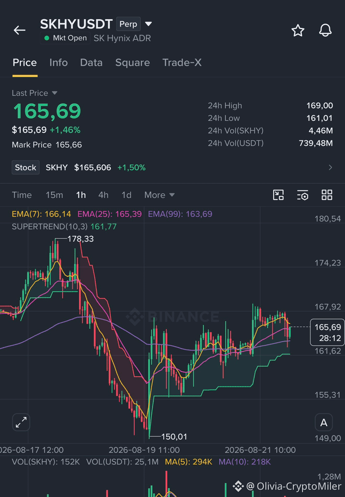Tap the Mkt Open status badge

tap(65, 38)
